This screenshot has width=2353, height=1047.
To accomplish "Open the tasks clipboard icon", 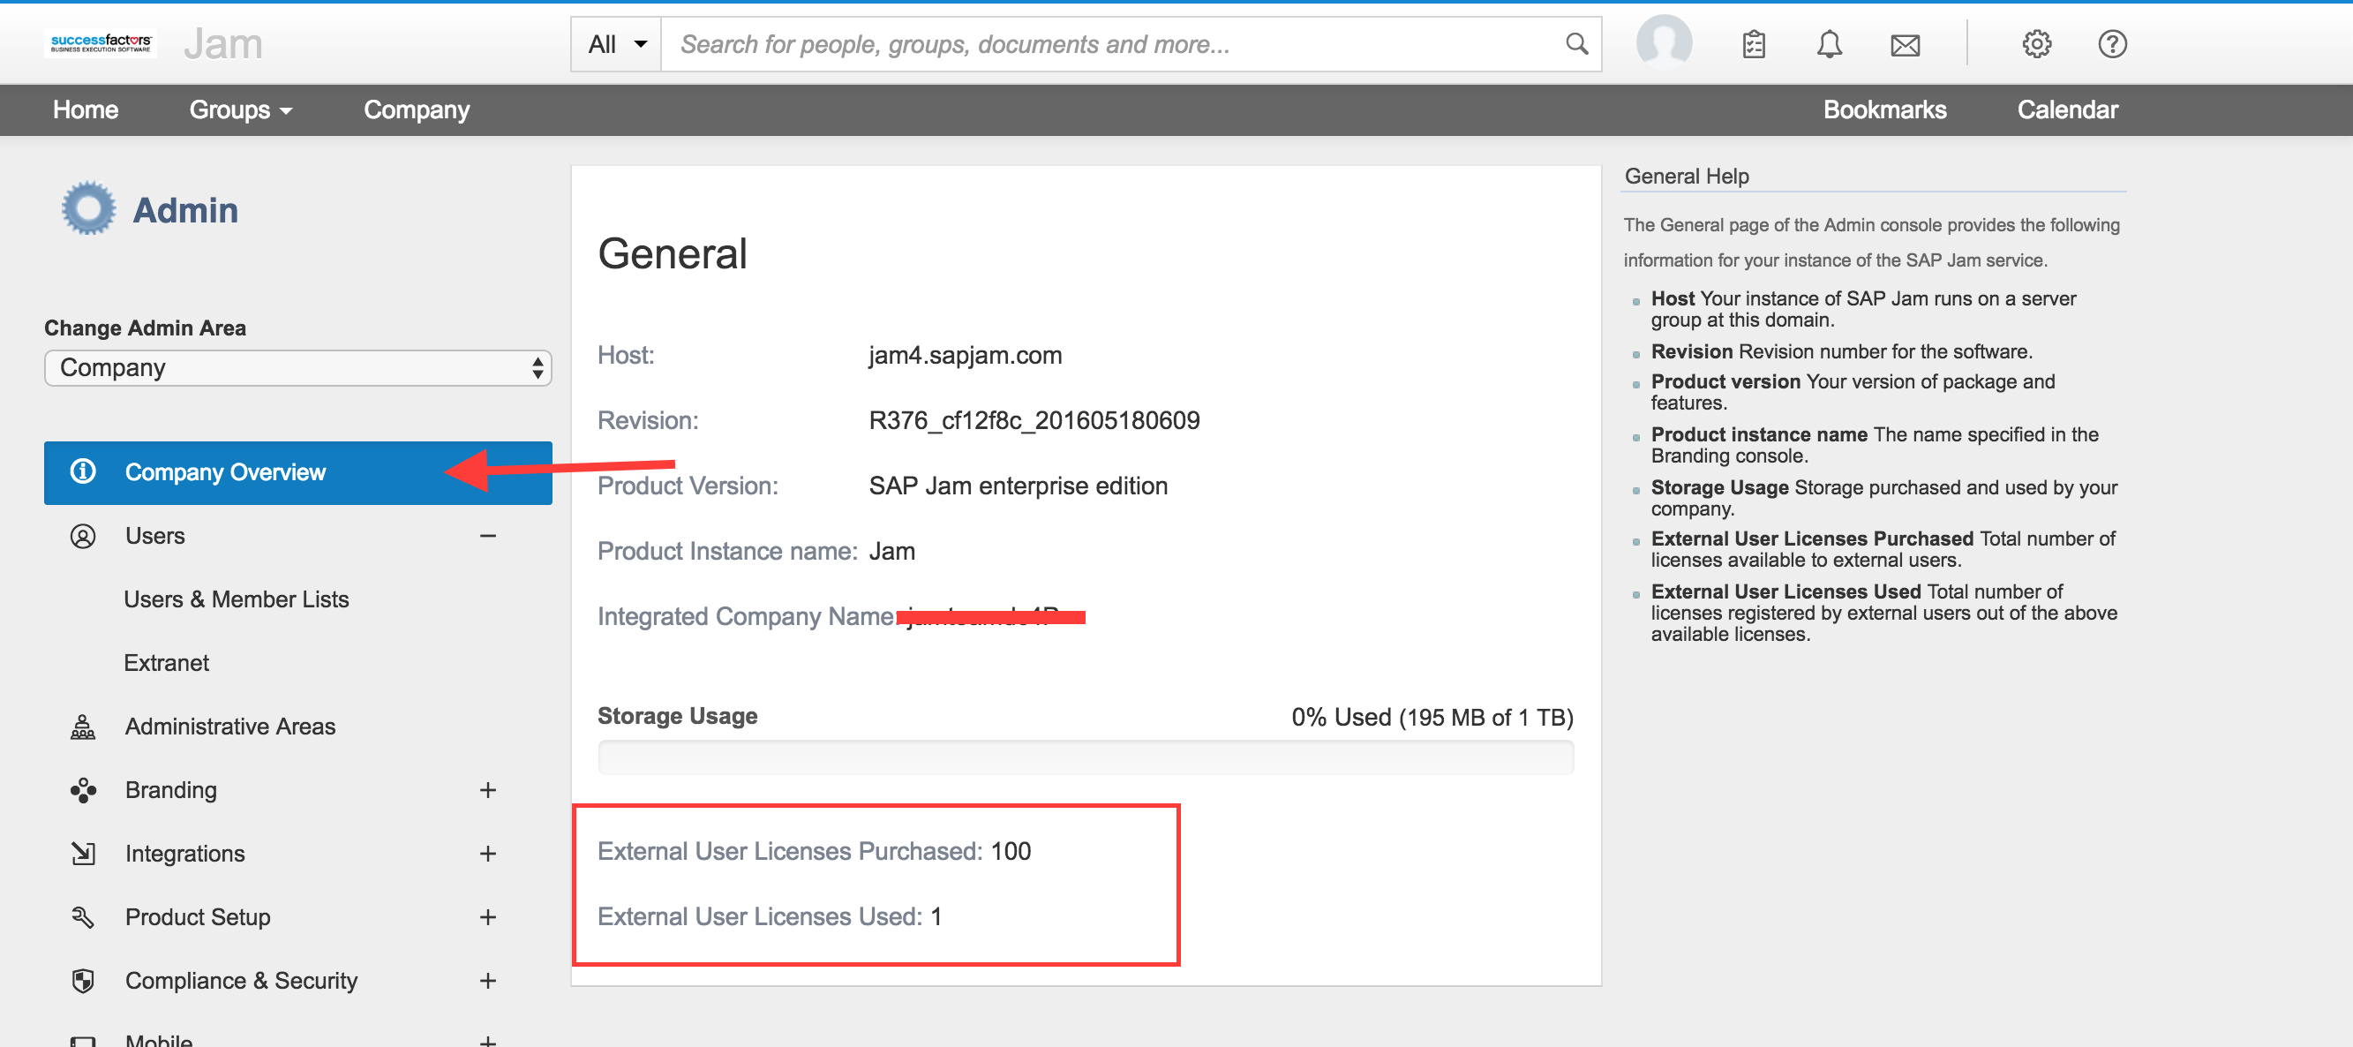I will (1754, 44).
